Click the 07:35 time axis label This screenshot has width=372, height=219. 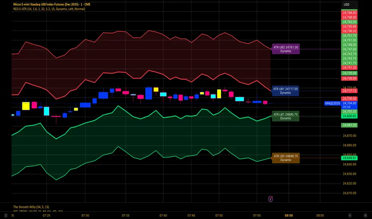tap(126, 215)
